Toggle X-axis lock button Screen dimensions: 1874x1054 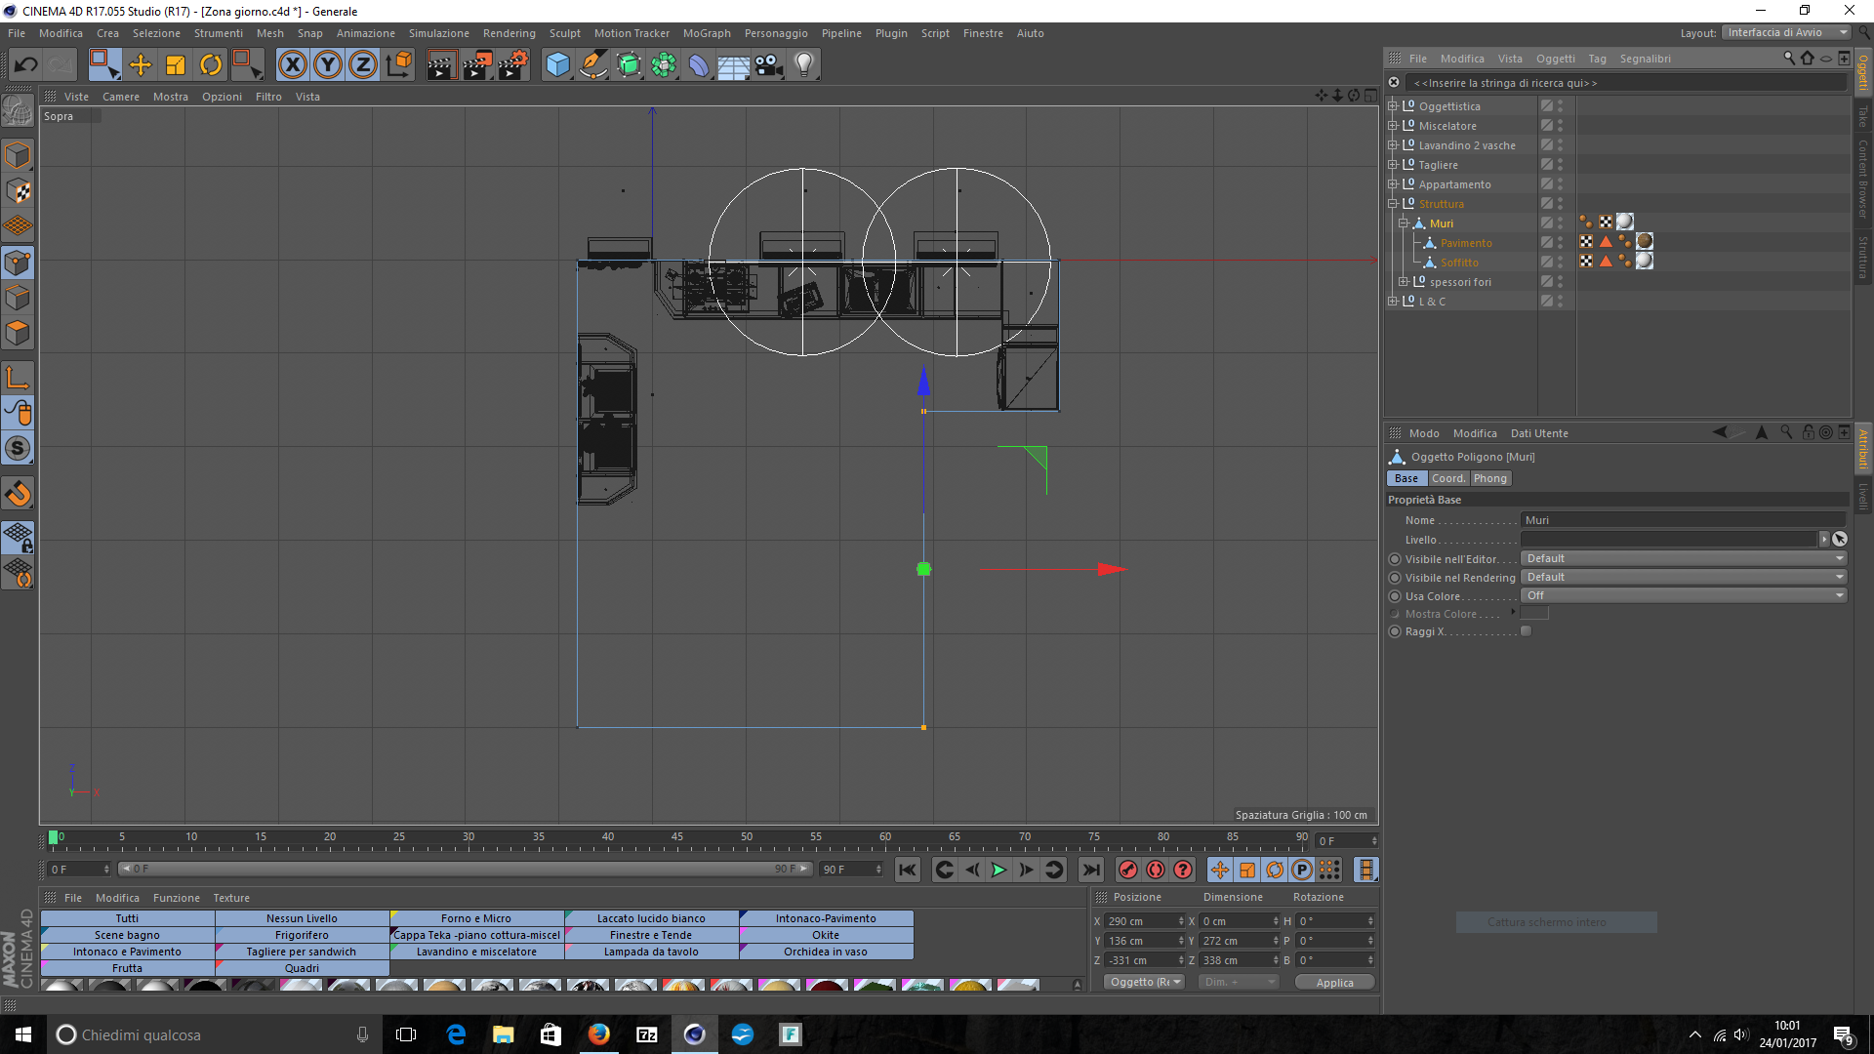pyautogui.click(x=292, y=65)
